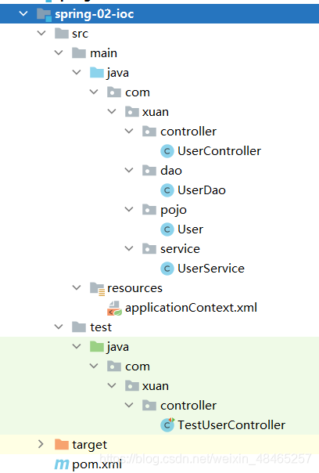
Task: Collapse the com package under main
Action: 94,92
